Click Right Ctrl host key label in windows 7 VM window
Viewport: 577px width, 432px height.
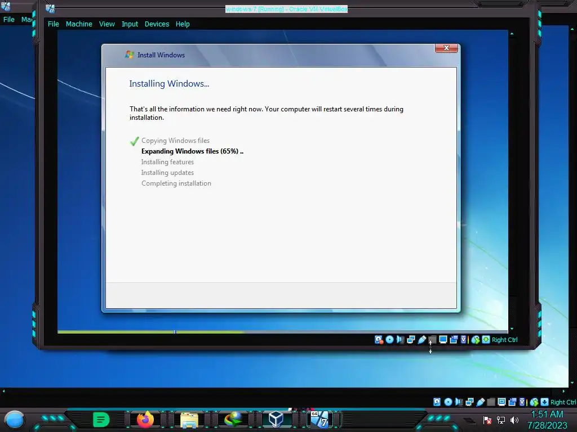point(504,340)
